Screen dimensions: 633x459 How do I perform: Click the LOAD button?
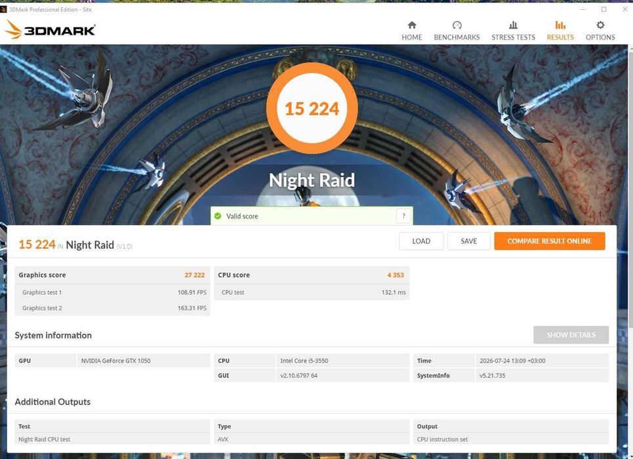(421, 241)
